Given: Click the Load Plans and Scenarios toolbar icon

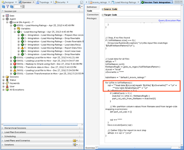Looking at the screenshot, I should click(x=75, y=141).
